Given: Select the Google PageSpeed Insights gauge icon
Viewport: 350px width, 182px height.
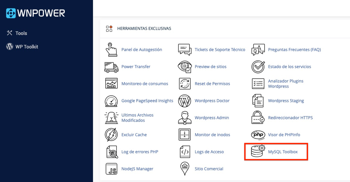Looking at the screenshot, I should pyautogui.click(x=111, y=101).
